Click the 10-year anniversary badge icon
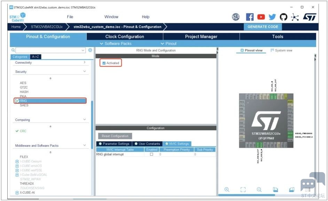 click(x=236, y=17)
